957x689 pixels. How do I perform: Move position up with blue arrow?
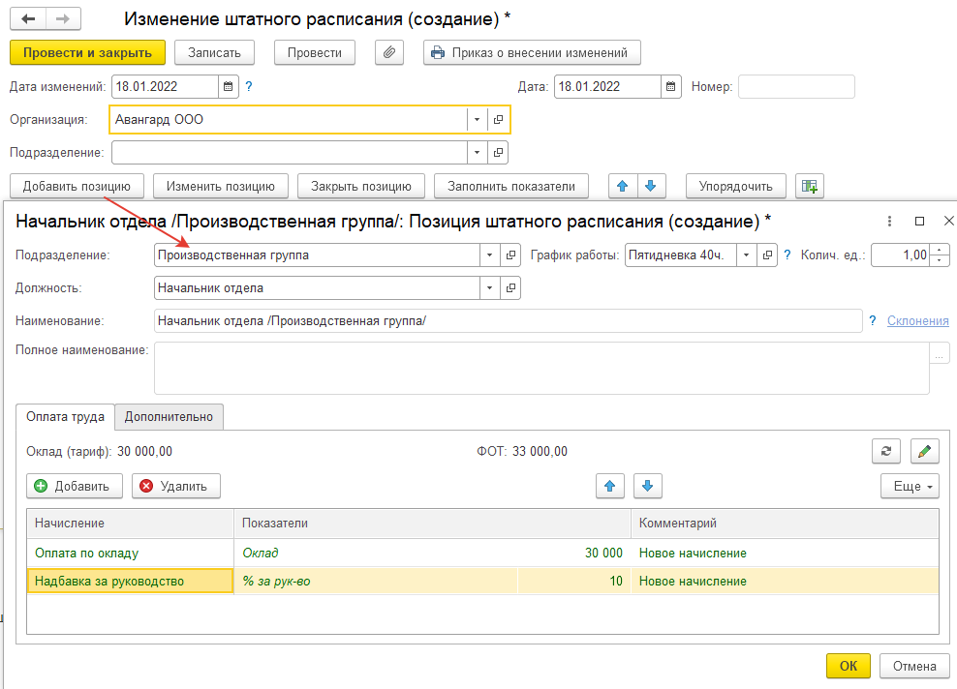pyautogui.click(x=622, y=186)
